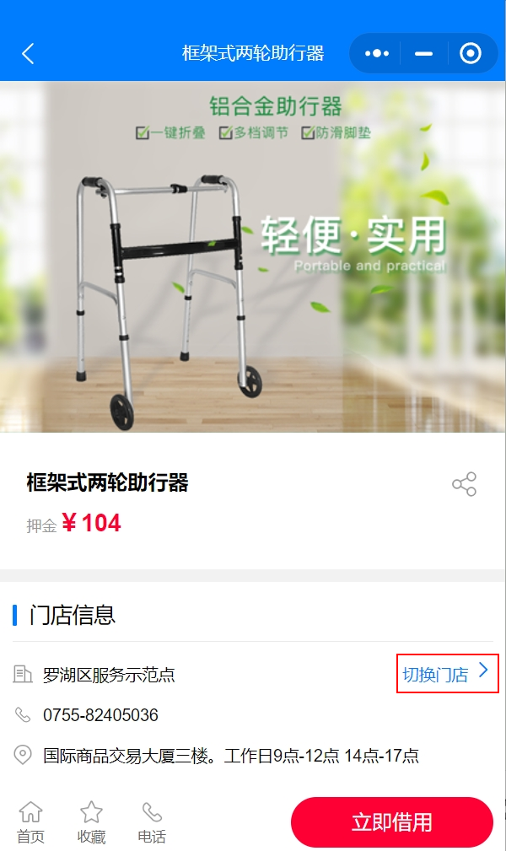Tap the 防滑脚垫 checkmark on the banner
Image resolution: width=506 pixels, height=851 pixels.
tap(309, 132)
